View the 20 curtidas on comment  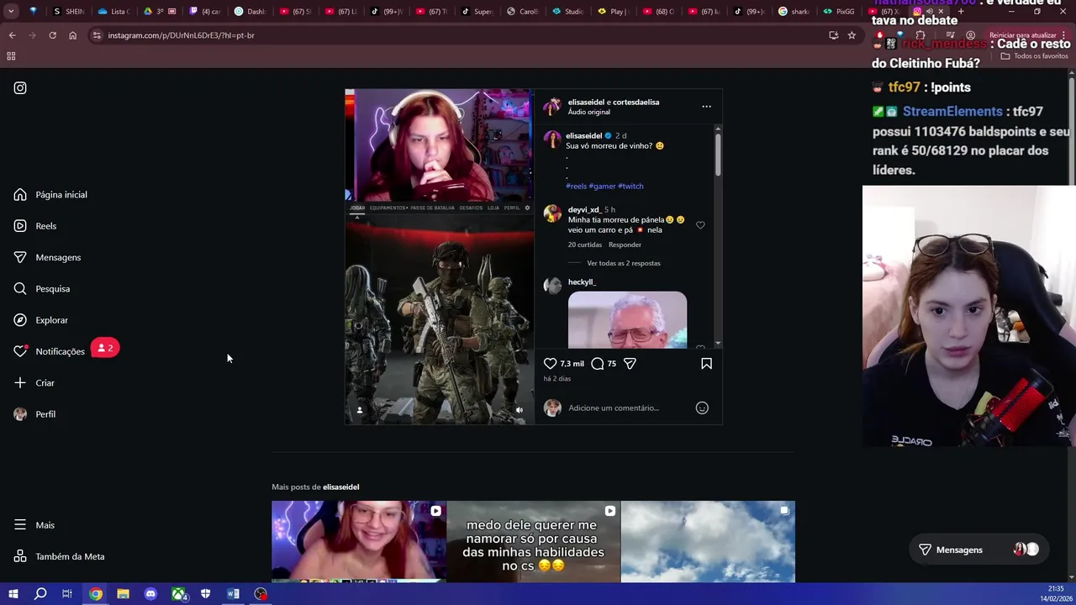585,245
